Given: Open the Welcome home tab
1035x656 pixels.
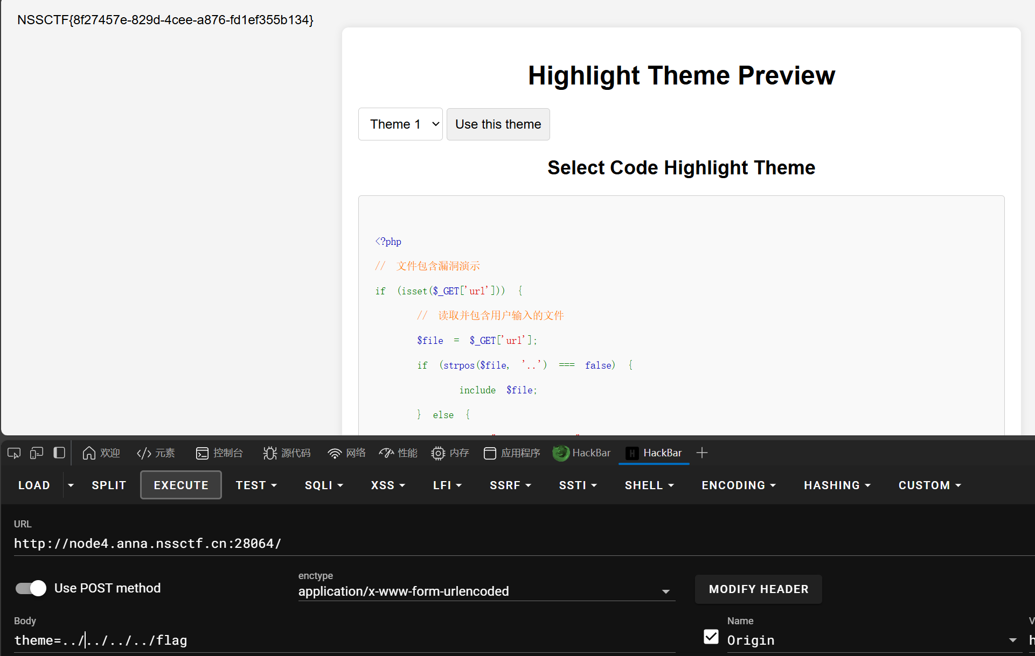Looking at the screenshot, I should [101, 453].
